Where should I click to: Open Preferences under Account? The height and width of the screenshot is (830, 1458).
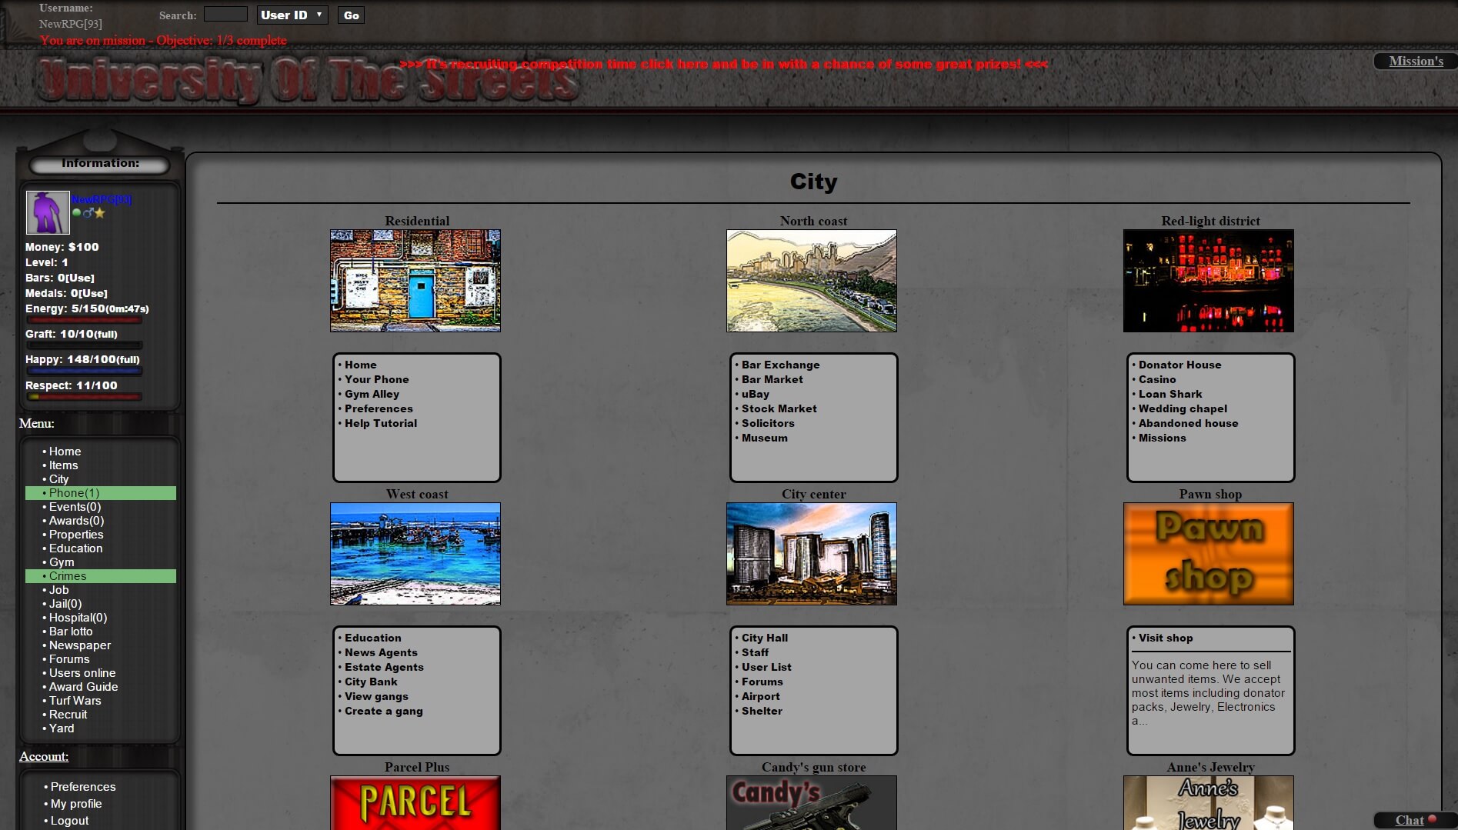[x=82, y=787]
